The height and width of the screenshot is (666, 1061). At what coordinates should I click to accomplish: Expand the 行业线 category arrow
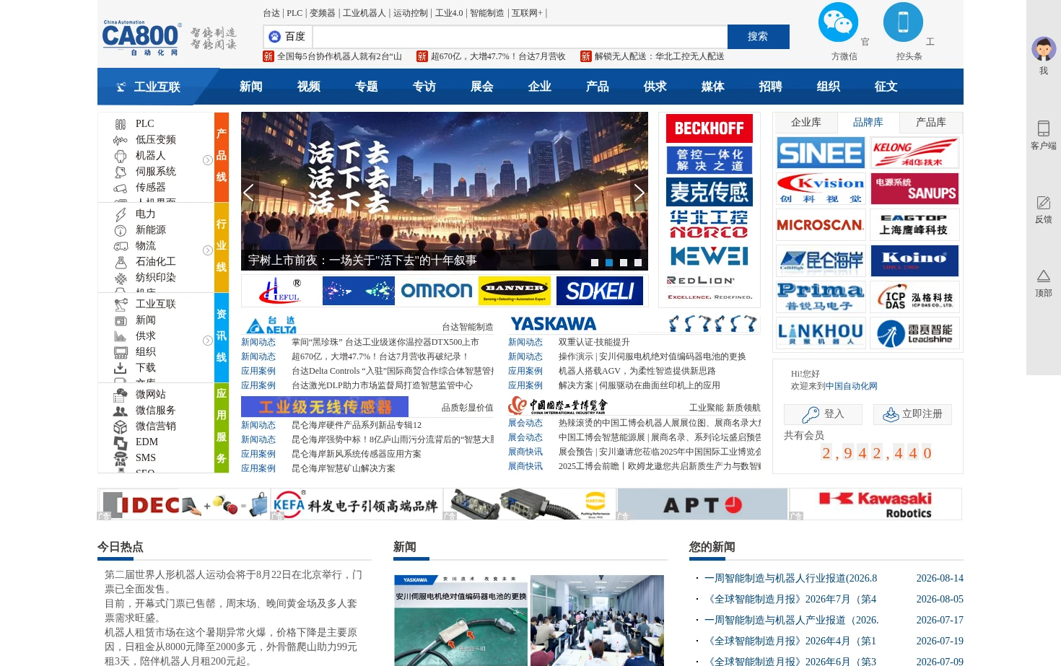(x=208, y=250)
